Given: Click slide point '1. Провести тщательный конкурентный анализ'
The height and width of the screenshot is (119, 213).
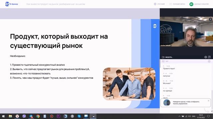Looking at the screenshot, I should (37, 65).
